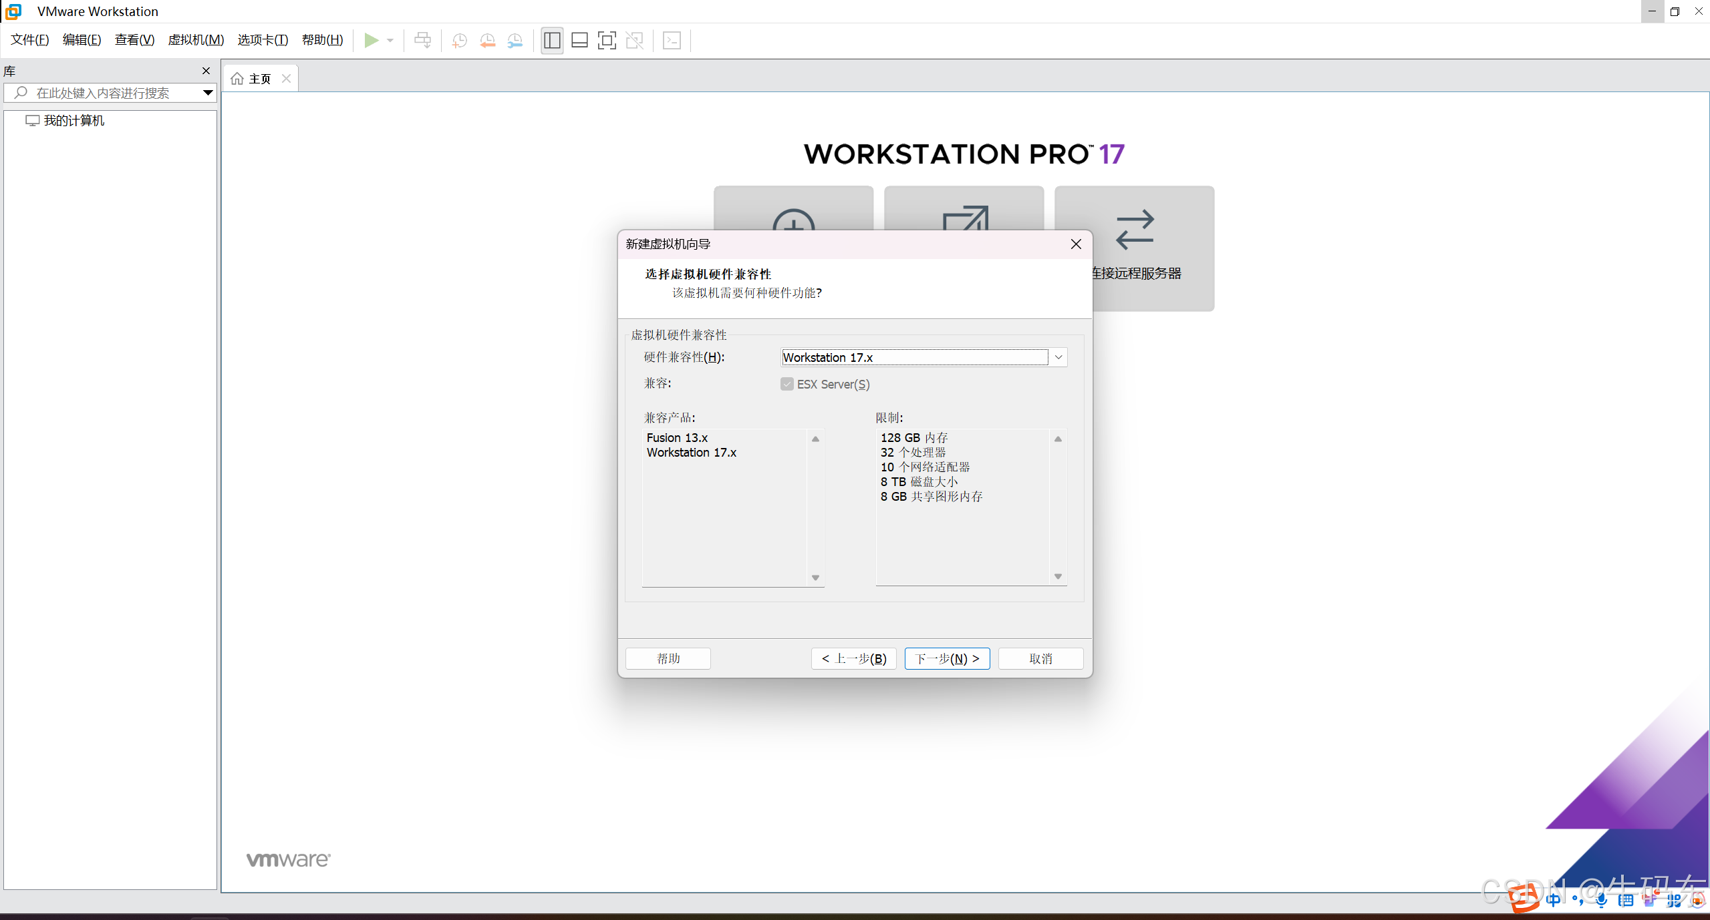Enter full screen mode icon
The width and height of the screenshot is (1710, 920).
pos(607,40)
